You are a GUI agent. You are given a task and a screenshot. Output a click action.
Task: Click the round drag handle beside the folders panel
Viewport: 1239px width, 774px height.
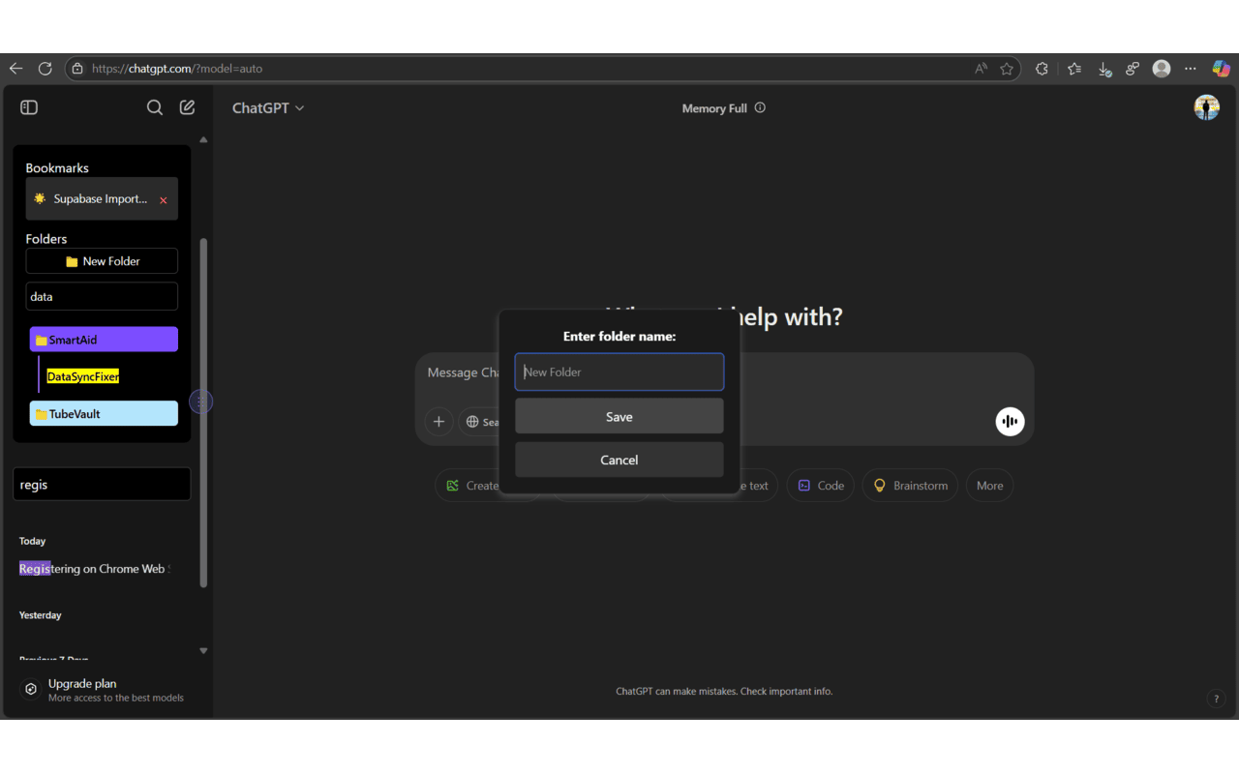point(200,401)
